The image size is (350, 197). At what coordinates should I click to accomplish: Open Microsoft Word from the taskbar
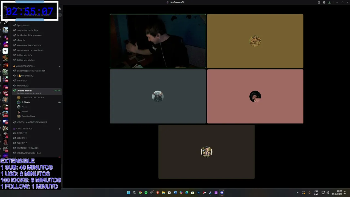(x=175, y=193)
